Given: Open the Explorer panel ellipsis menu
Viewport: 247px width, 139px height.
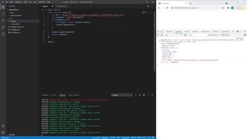Looking at the screenshot, I should [x=36, y=6].
